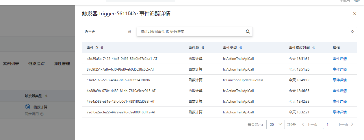Open 事件详情 for event 47e4a583
This screenshot has height=140, width=364.
click(340, 101)
